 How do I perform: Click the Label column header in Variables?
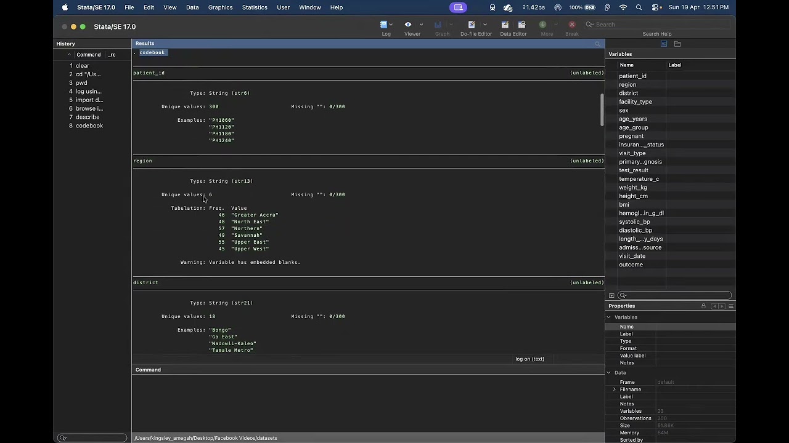[x=675, y=65]
